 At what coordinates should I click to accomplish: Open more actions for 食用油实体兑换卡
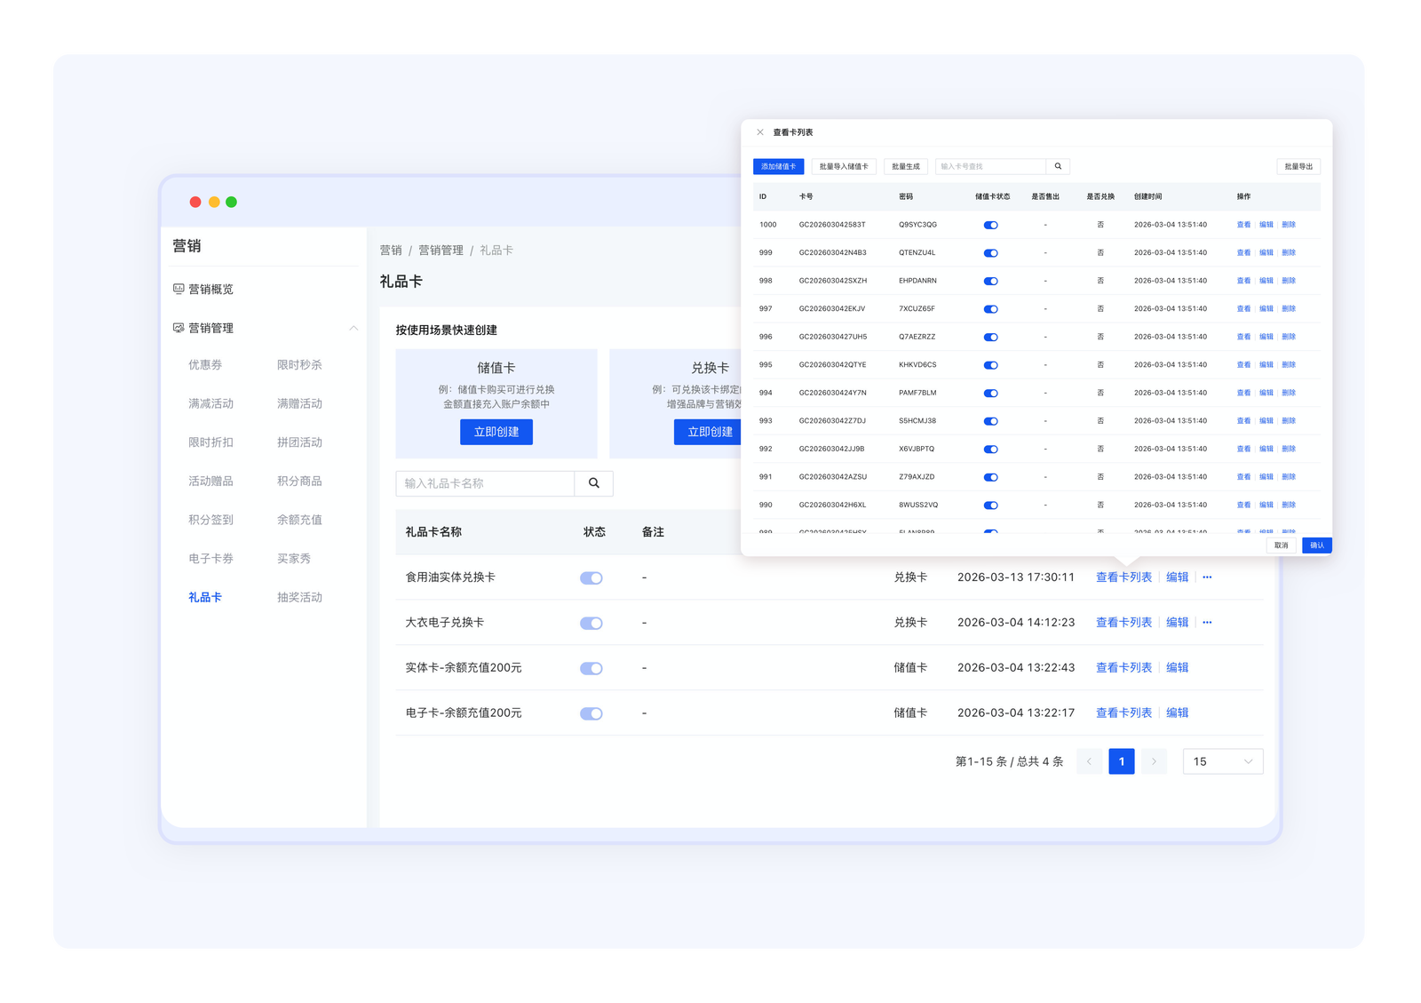click(1207, 577)
